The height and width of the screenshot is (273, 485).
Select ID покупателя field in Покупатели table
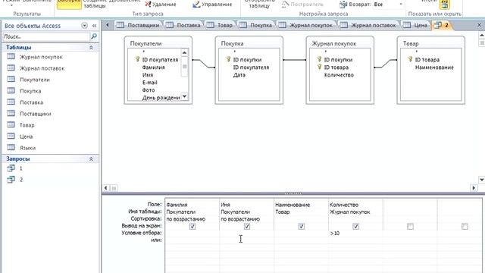[x=160, y=60]
